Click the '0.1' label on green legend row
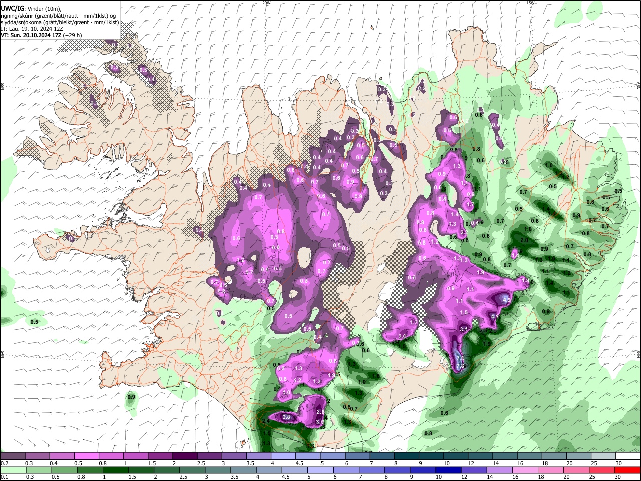641x481 pixels. point(4,477)
